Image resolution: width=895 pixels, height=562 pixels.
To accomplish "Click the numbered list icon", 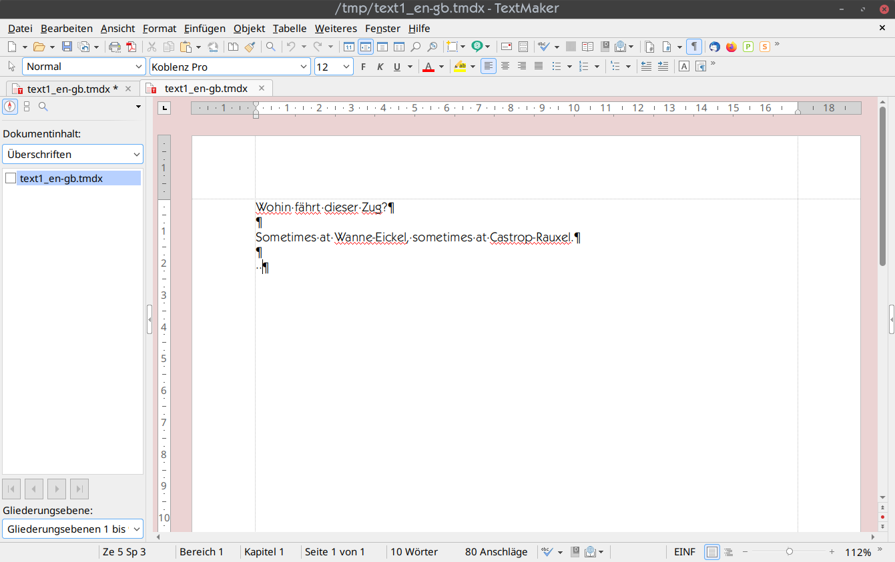I will point(583,66).
